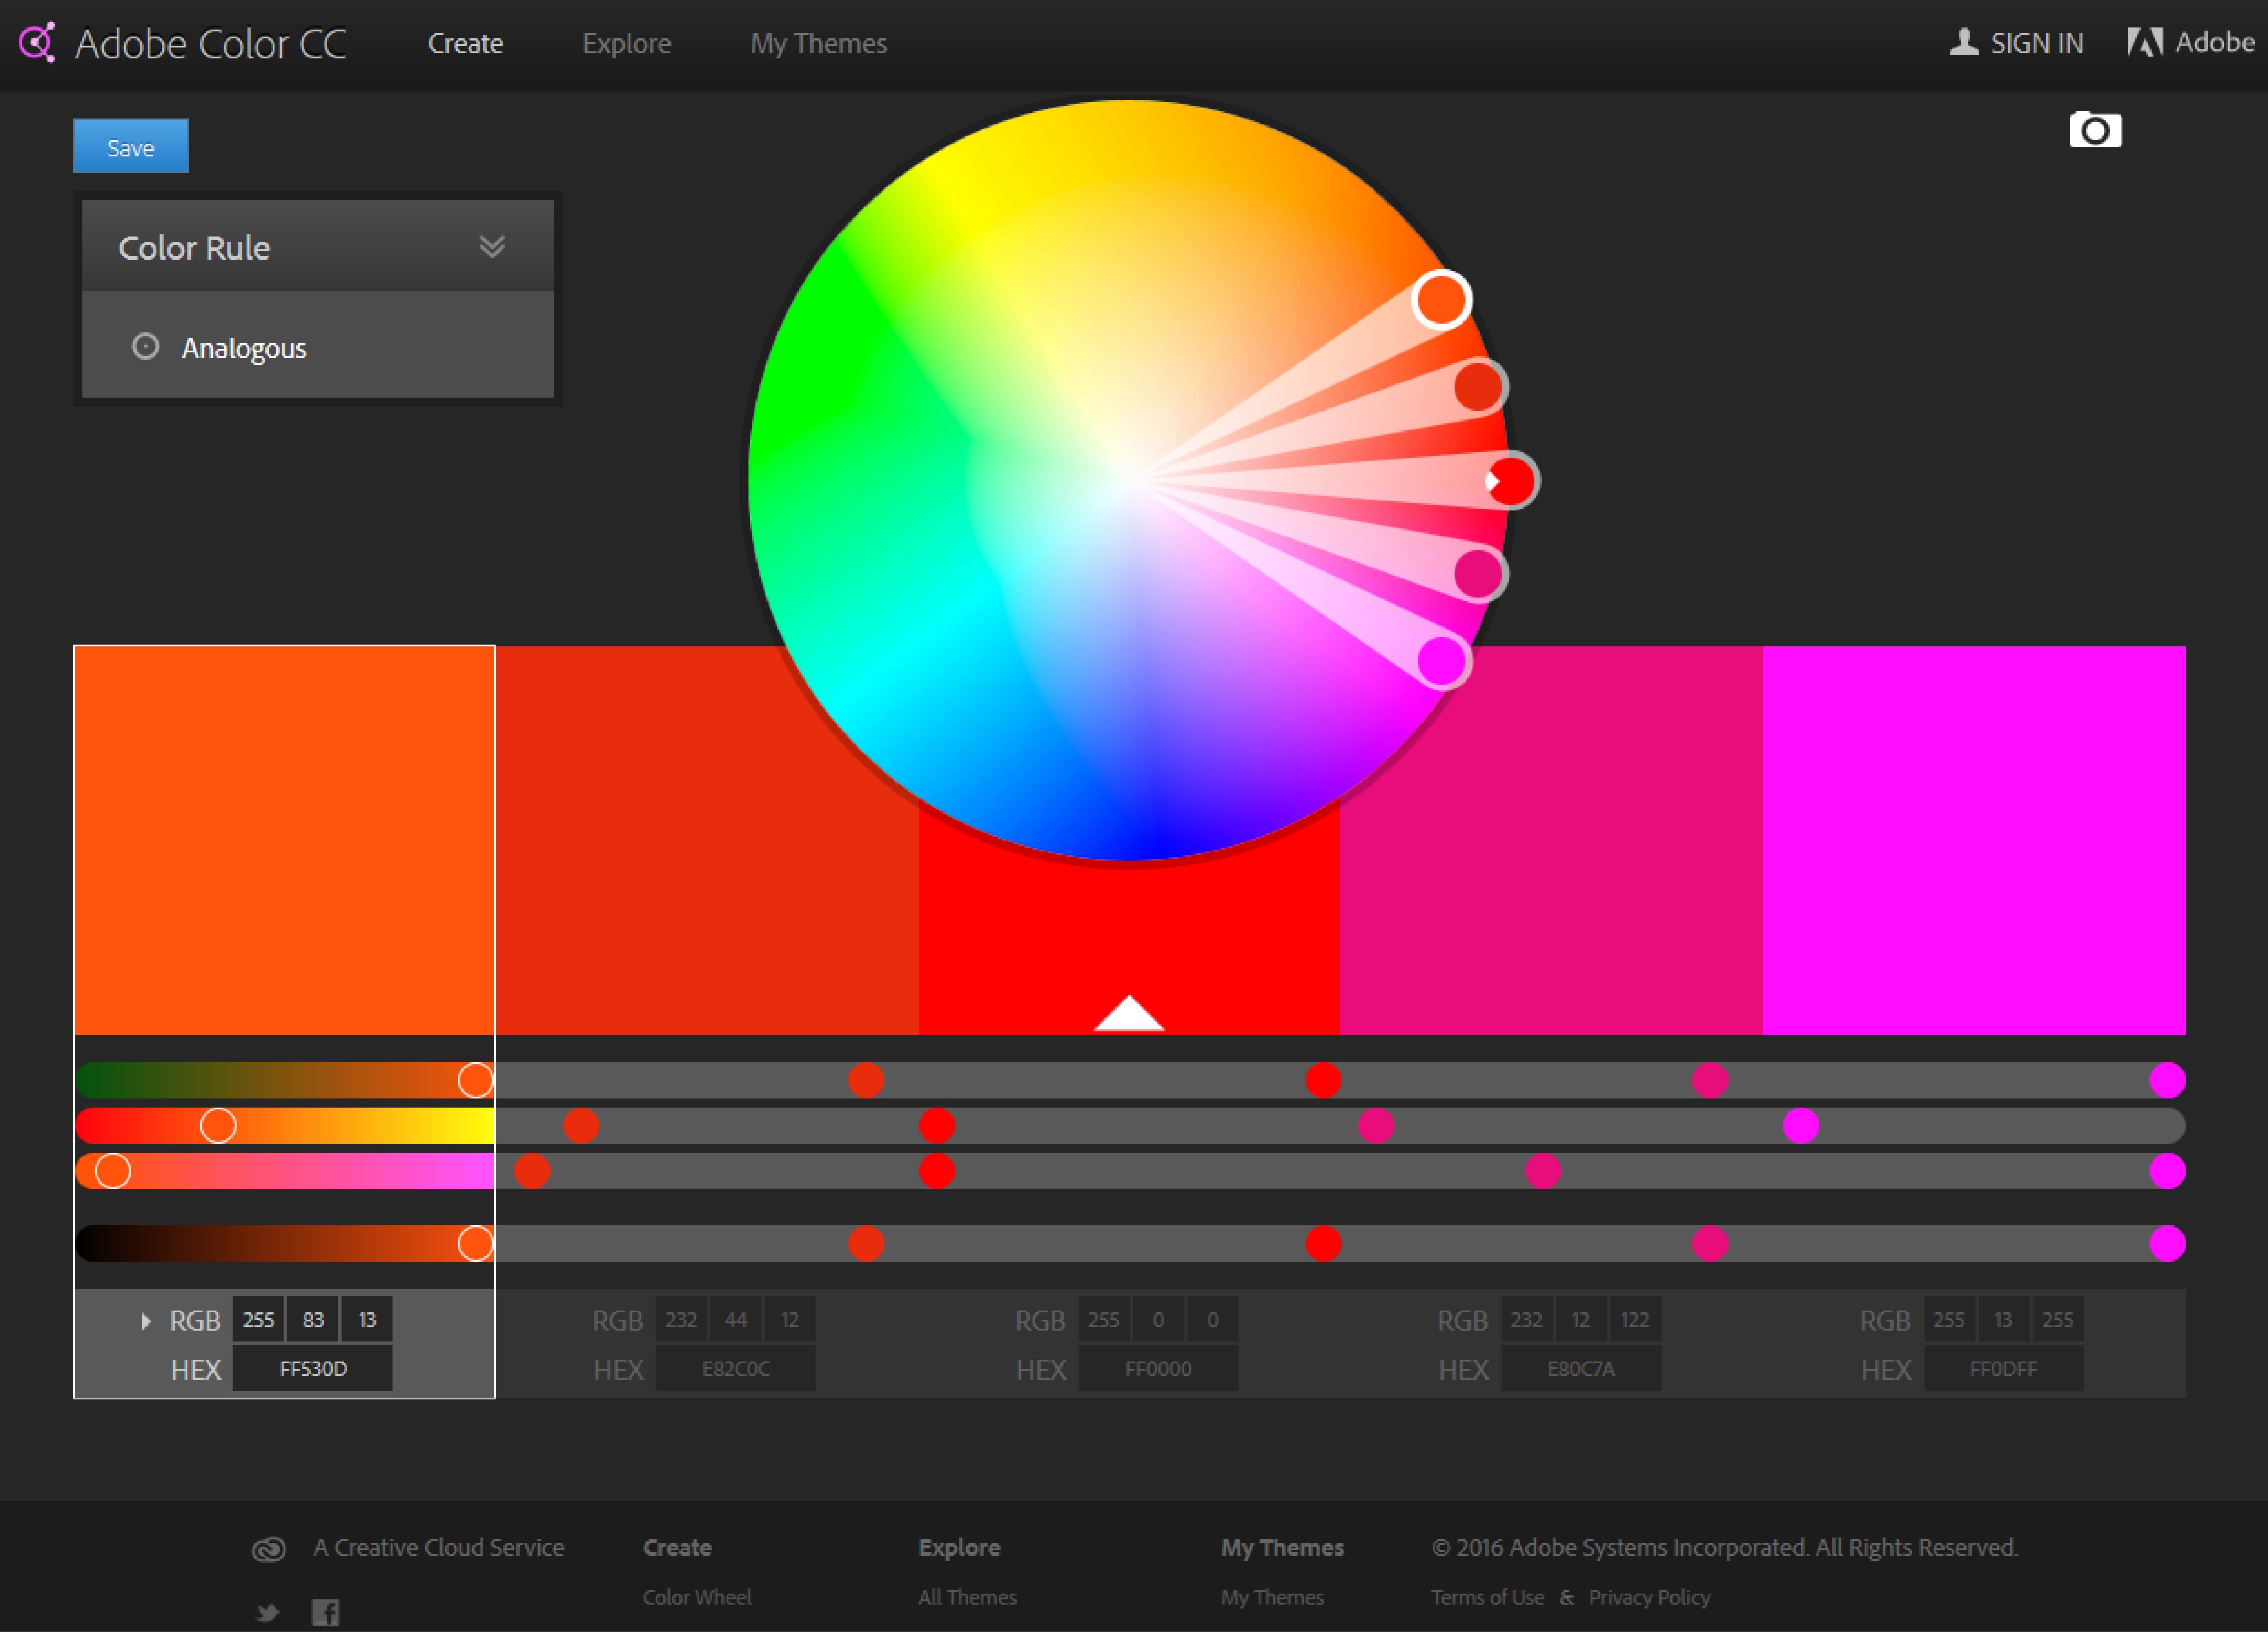
Task: Click the green slider knob for orange swatch
Action: coord(218,1125)
